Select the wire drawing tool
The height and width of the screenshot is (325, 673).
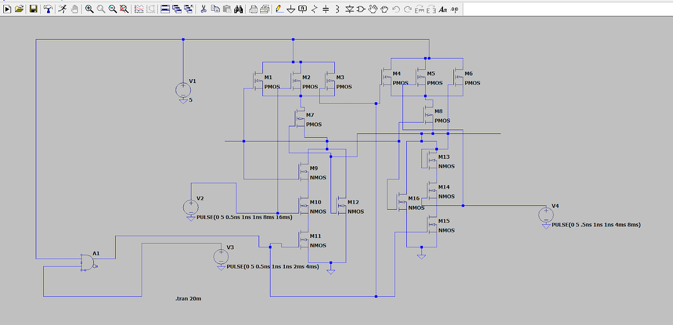click(x=278, y=8)
